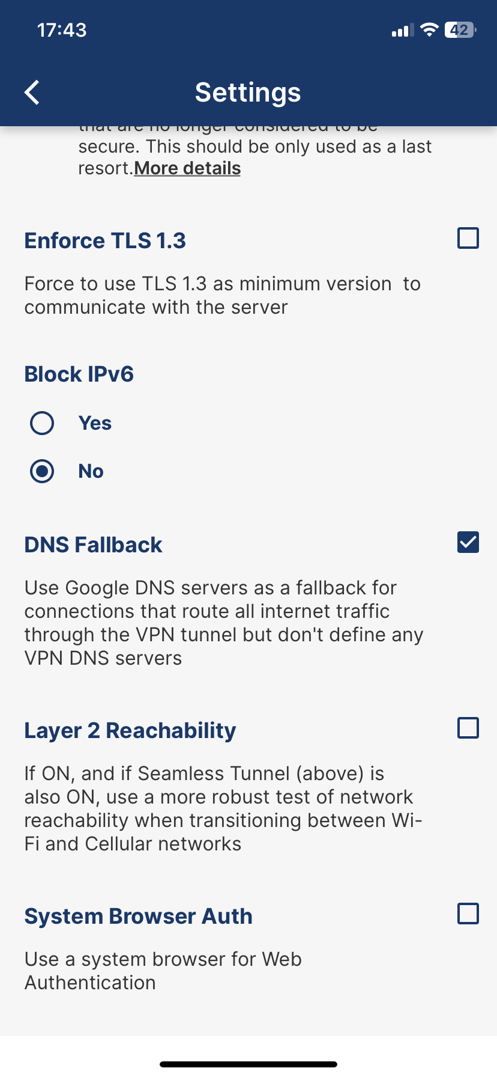Open the More details link
The image size is (497, 1077).
187,168
